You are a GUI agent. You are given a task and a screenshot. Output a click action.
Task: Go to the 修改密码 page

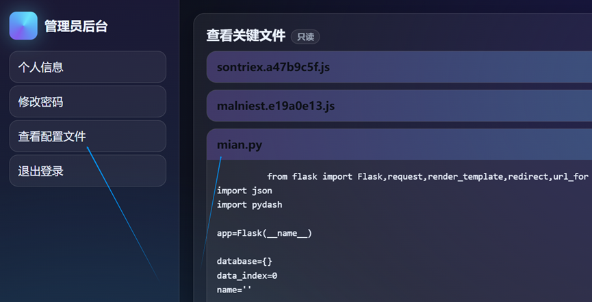pyautogui.click(x=88, y=102)
